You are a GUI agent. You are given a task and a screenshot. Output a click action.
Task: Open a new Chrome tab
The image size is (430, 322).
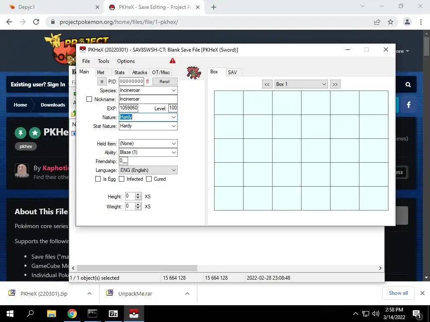(214, 7)
